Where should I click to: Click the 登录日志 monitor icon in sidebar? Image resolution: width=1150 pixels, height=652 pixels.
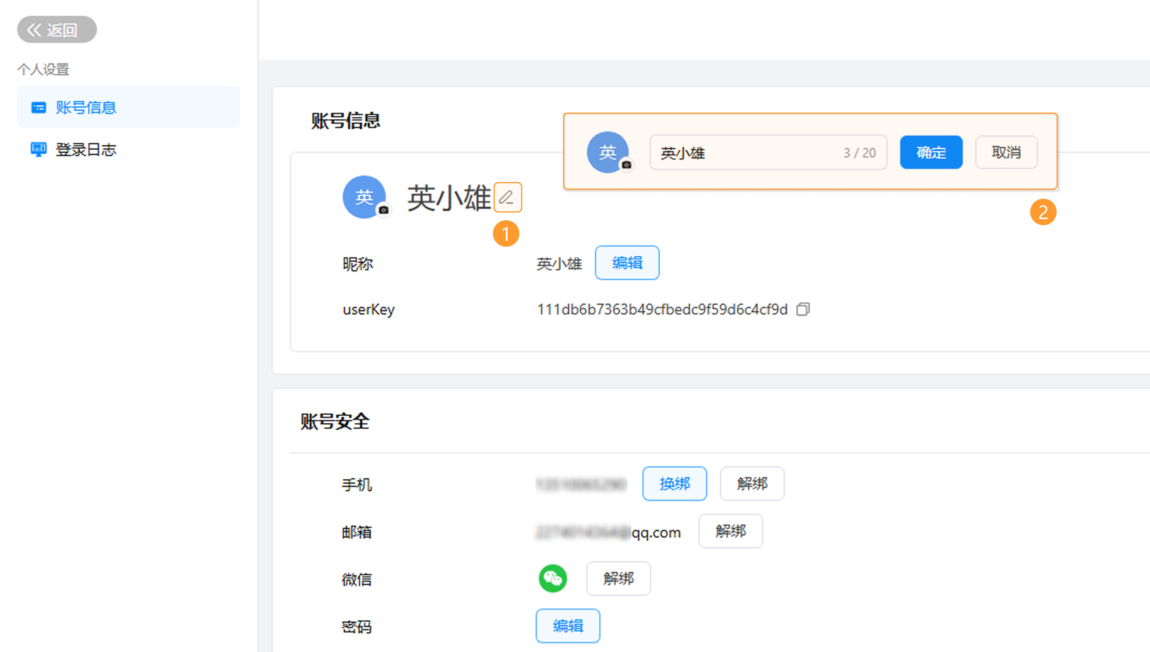[x=39, y=150]
